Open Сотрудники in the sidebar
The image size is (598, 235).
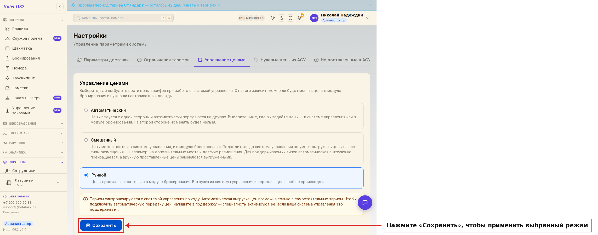[x=33, y=171]
